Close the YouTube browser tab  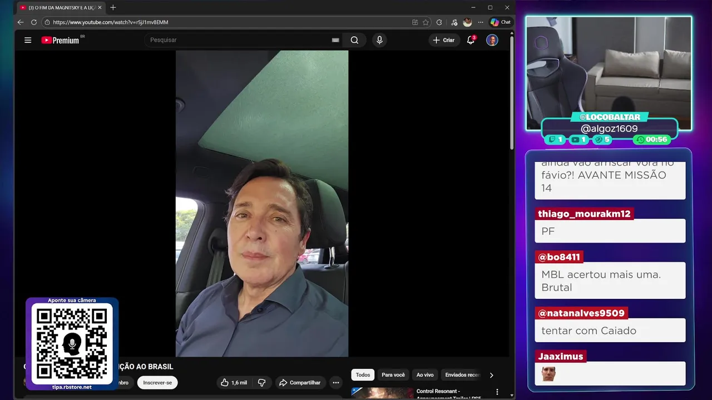[x=100, y=7]
